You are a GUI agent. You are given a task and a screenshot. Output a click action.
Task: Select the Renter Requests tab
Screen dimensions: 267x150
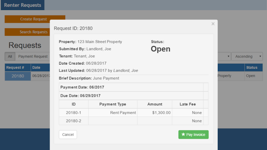pos(22,5)
